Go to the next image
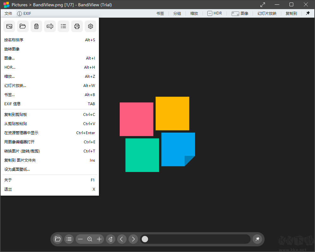The width and height of the screenshot is (315, 252). click(133, 239)
